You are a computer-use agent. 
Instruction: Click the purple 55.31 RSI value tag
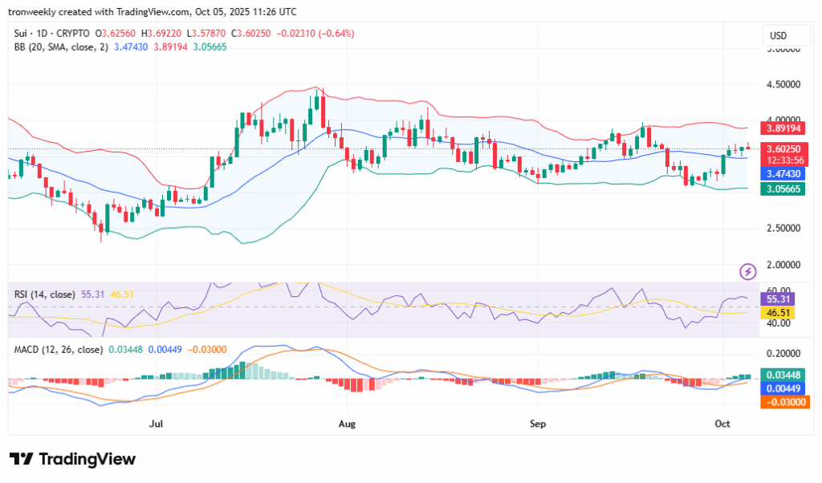(x=778, y=299)
